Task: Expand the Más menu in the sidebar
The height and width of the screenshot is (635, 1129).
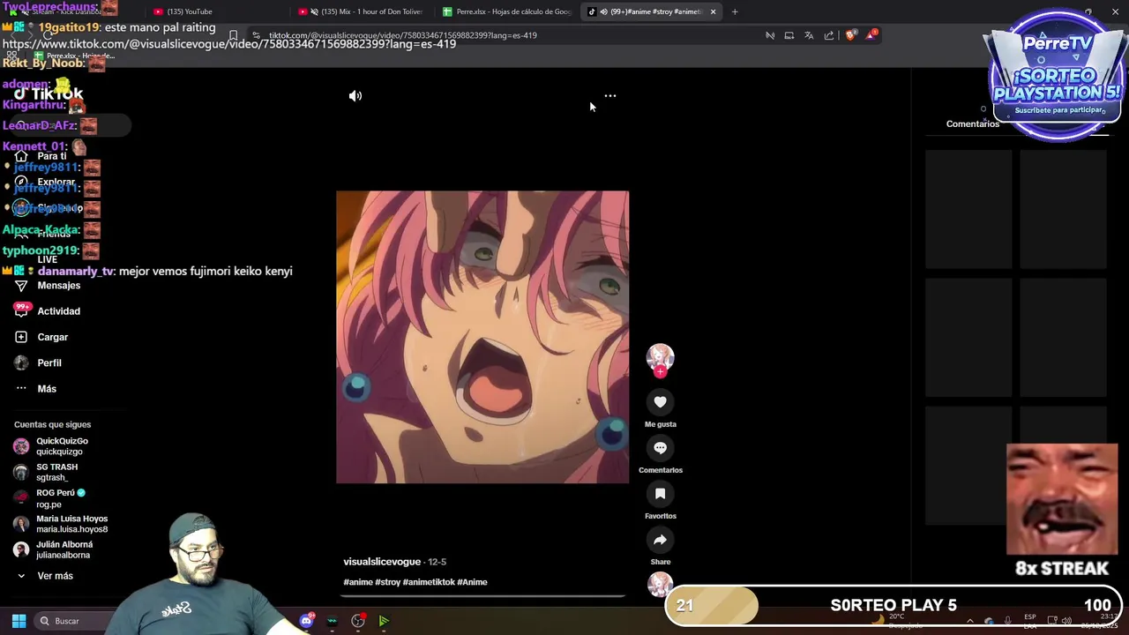Action: click(47, 389)
